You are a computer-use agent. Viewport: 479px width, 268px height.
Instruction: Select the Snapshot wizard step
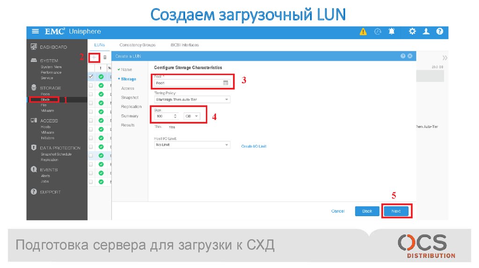pos(130,98)
